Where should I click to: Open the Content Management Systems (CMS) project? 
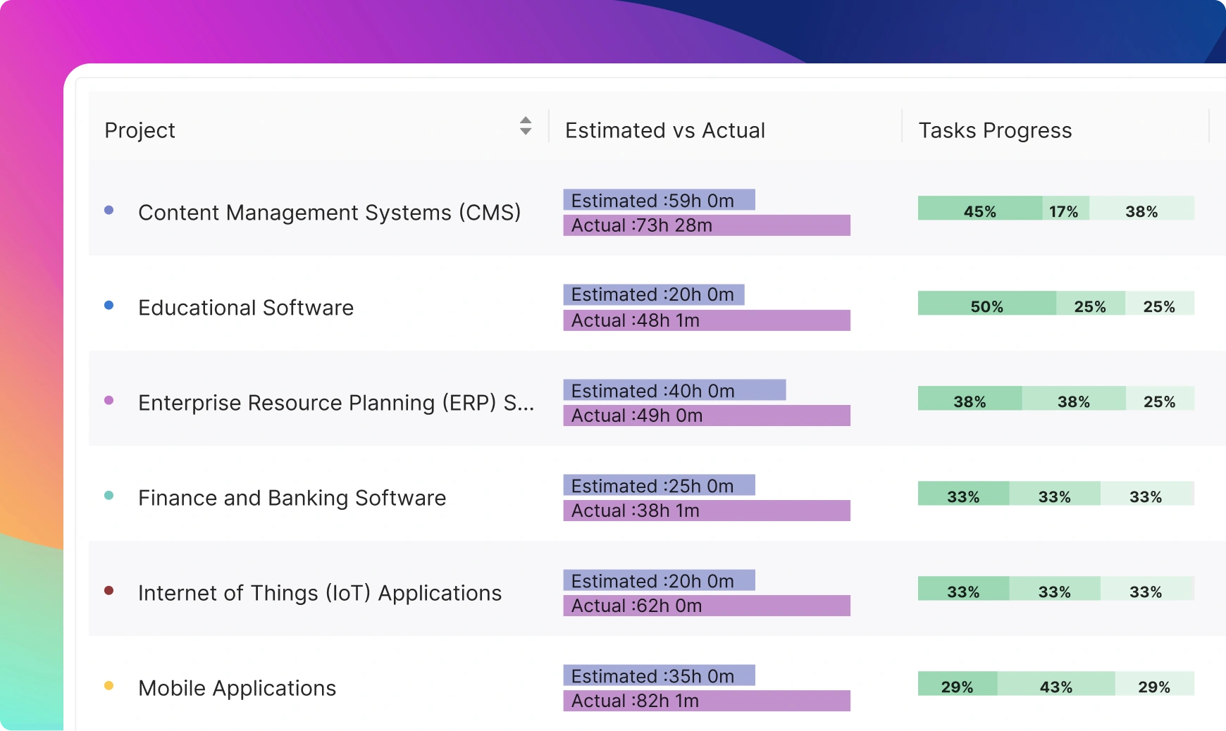point(329,213)
